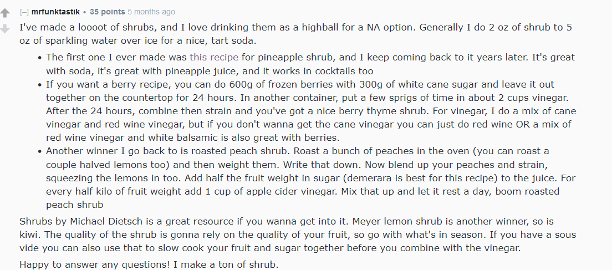
Task: Click the bullet marker of the berry recipe
Action: click(x=40, y=85)
